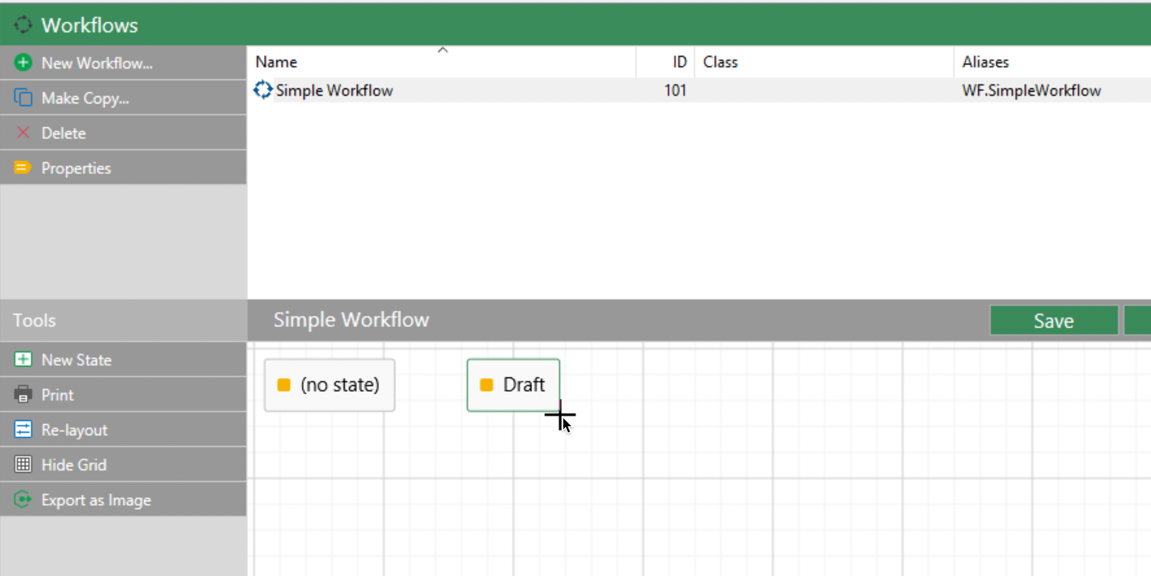Choose Make Copy... in the sidebar

point(123,98)
